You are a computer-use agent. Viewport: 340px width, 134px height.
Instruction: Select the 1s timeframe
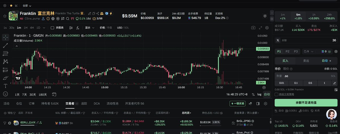[x=5, y=28]
